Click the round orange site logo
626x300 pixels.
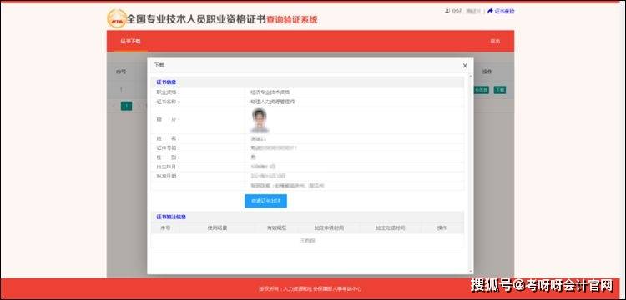117,18
